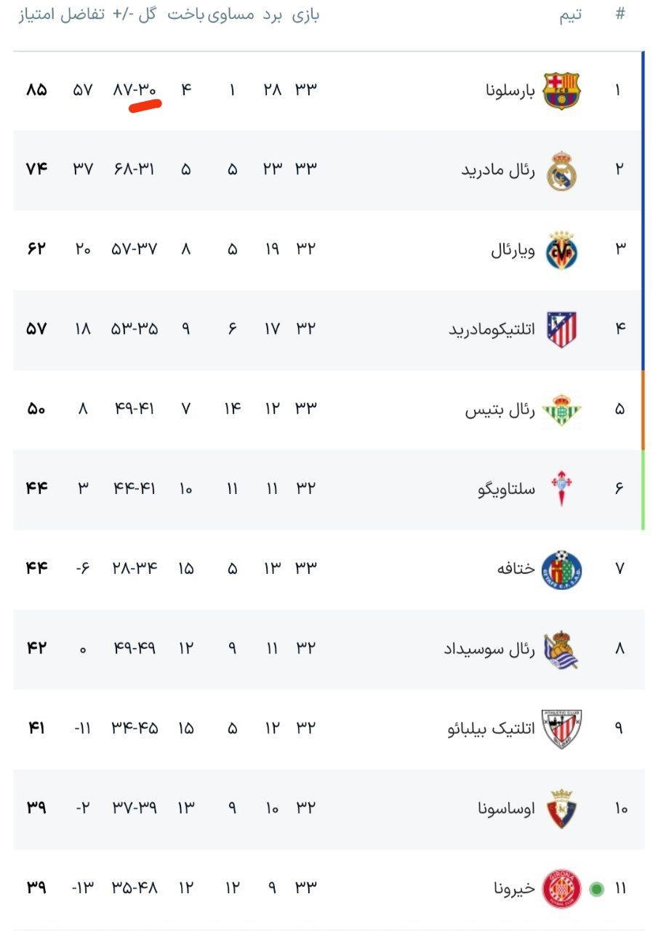This screenshot has height=931, width=658.
Task: Click the Girona club crest
Action: [562, 888]
